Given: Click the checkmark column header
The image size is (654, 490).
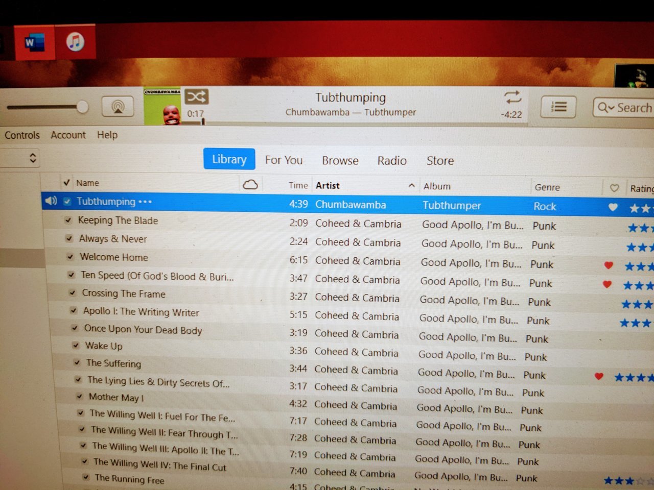Looking at the screenshot, I should (66, 182).
